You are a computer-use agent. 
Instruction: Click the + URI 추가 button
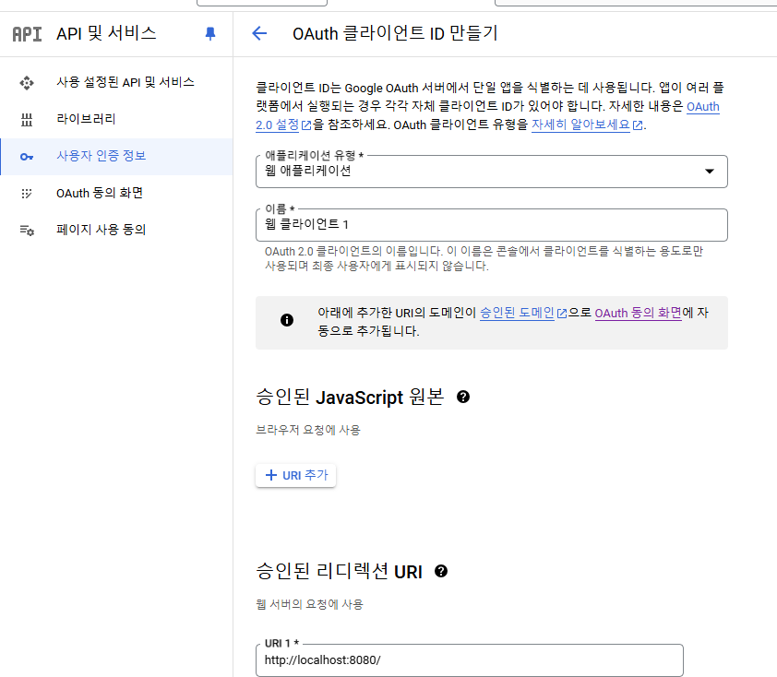coord(296,475)
